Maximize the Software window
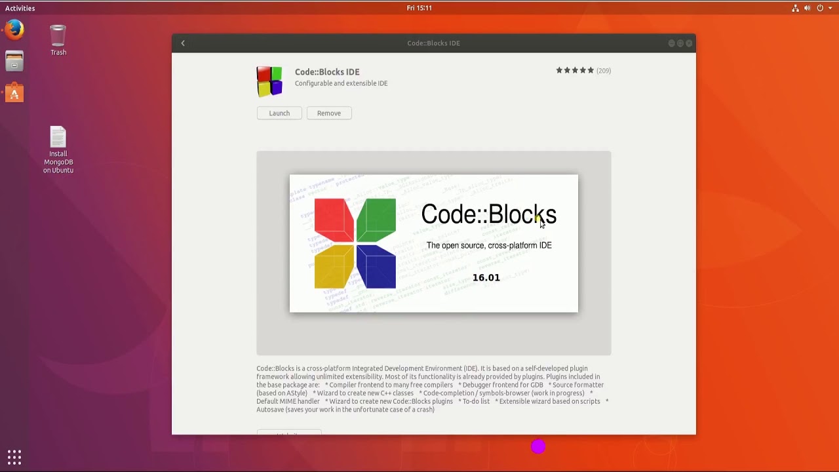 click(680, 43)
